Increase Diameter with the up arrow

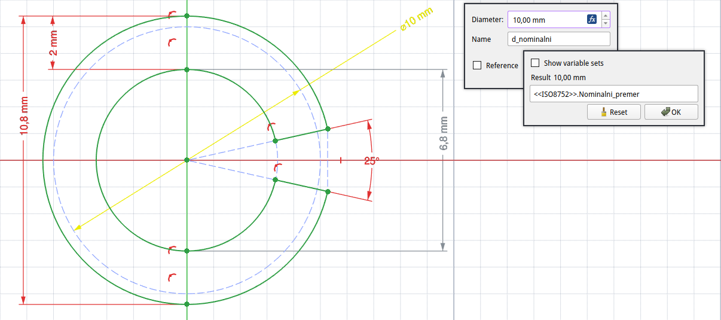pyautogui.click(x=606, y=16)
